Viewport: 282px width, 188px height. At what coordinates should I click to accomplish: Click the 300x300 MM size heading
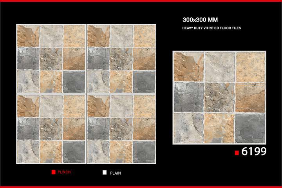[200, 20]
